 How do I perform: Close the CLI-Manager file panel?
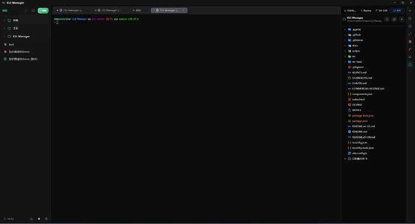point(402,19)
